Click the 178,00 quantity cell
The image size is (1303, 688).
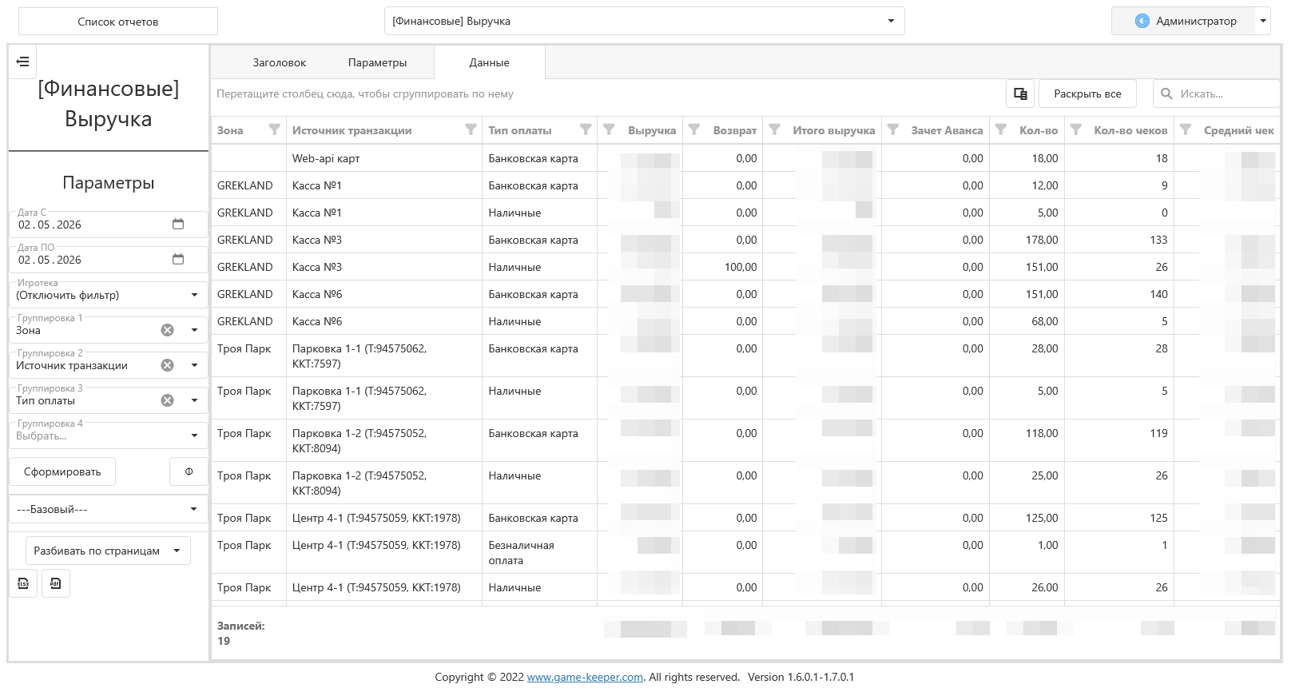(1027, 240)
